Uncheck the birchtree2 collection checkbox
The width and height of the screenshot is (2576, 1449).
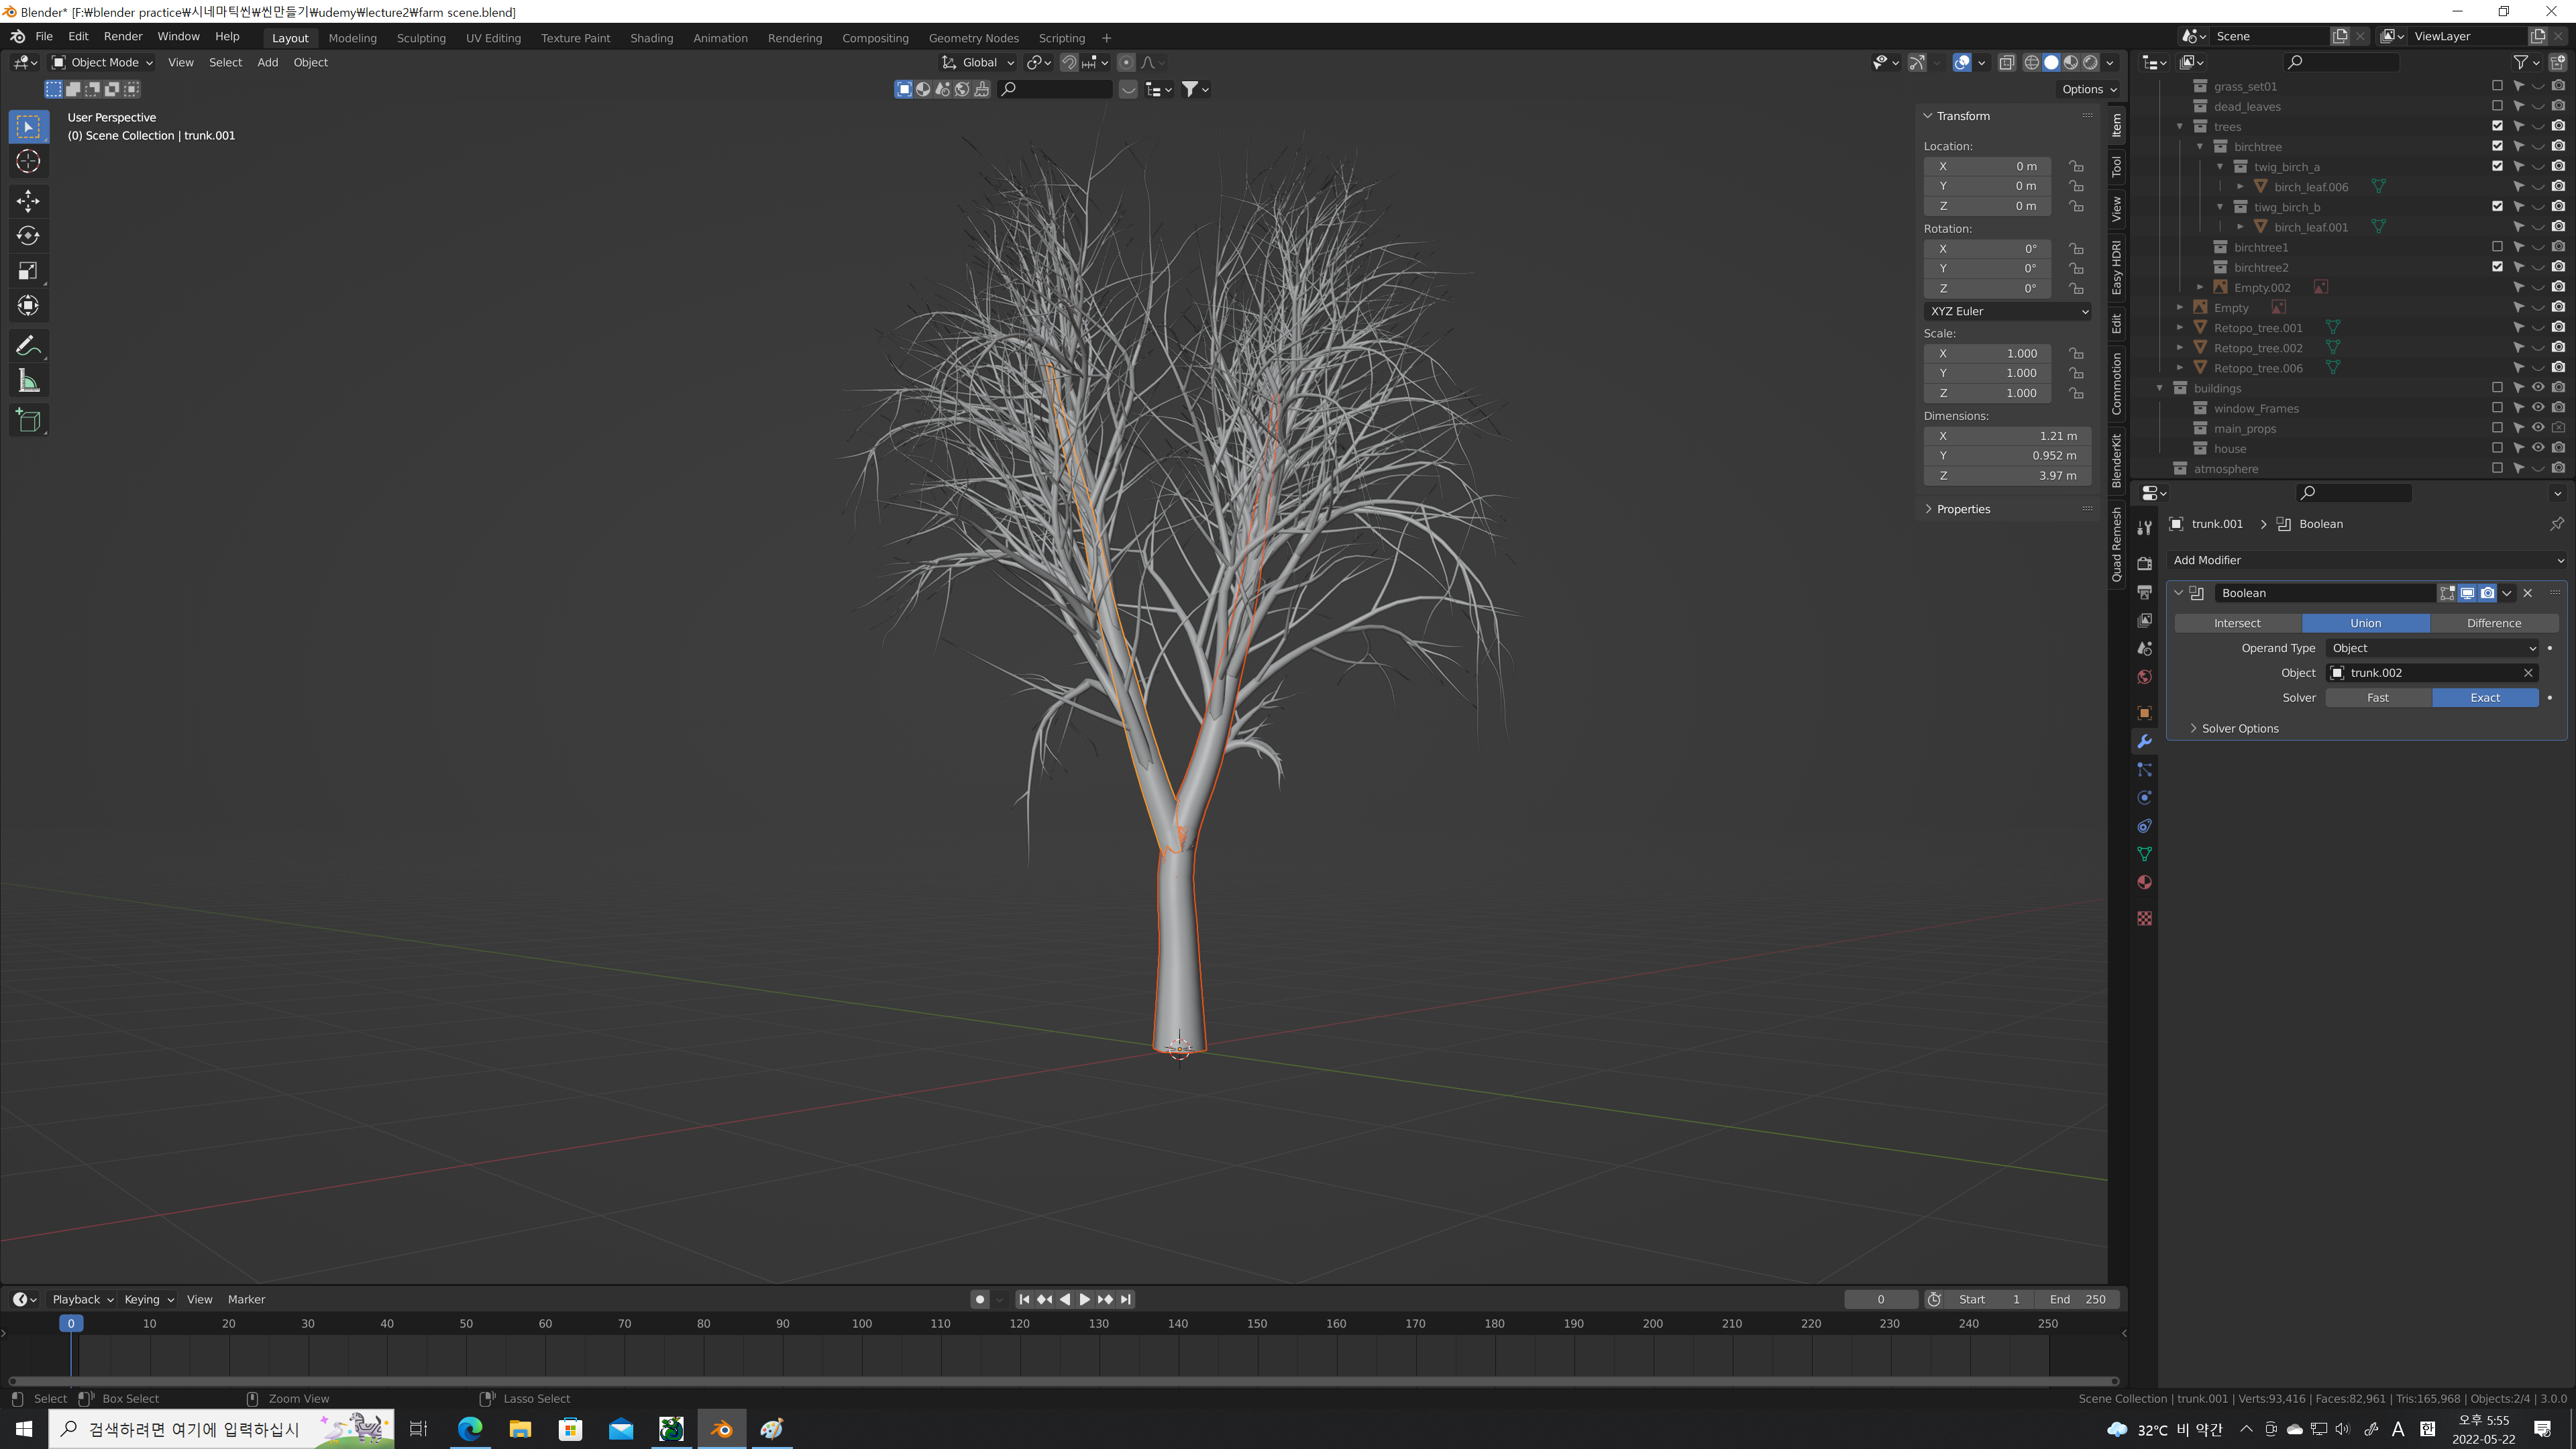point(2497,267)
